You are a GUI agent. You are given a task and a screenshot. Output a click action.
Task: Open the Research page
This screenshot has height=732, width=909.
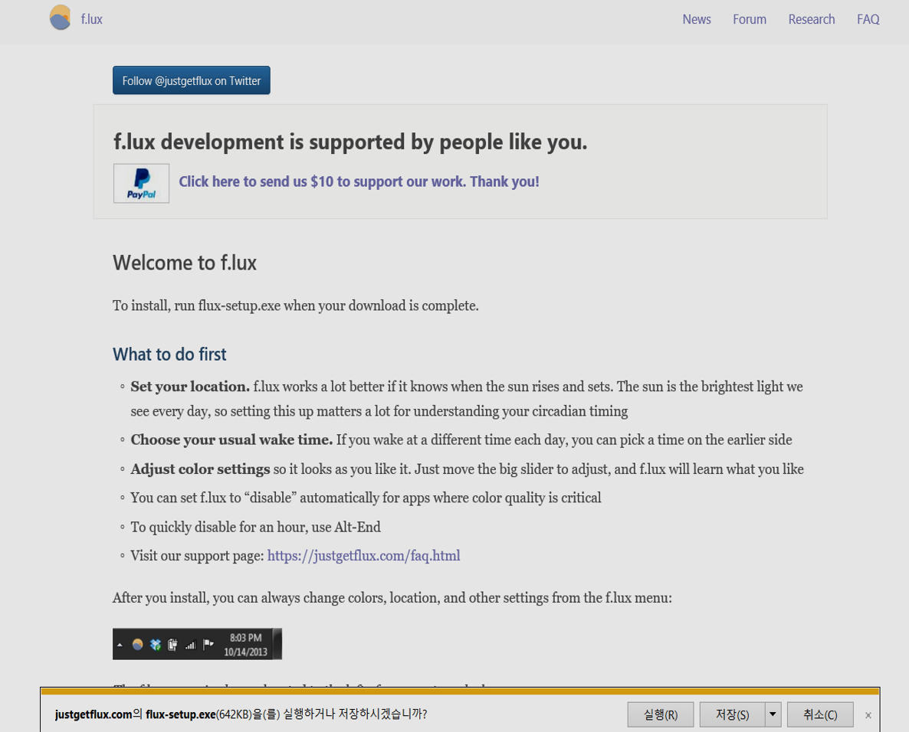pos(811,19)
